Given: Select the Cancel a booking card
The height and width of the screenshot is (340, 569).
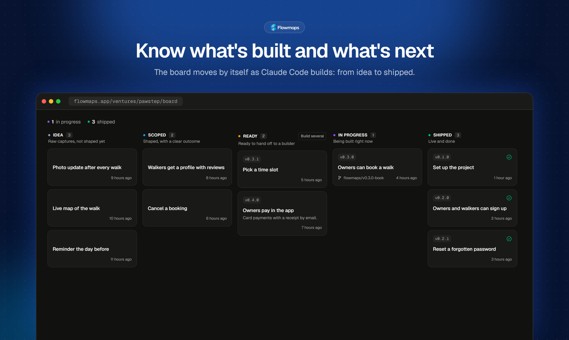Looking at the screenshot, I should tap(187, 208).
